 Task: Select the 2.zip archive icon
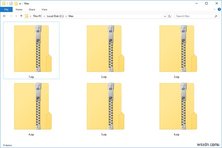pyautogui.click(x=106, y=48)
